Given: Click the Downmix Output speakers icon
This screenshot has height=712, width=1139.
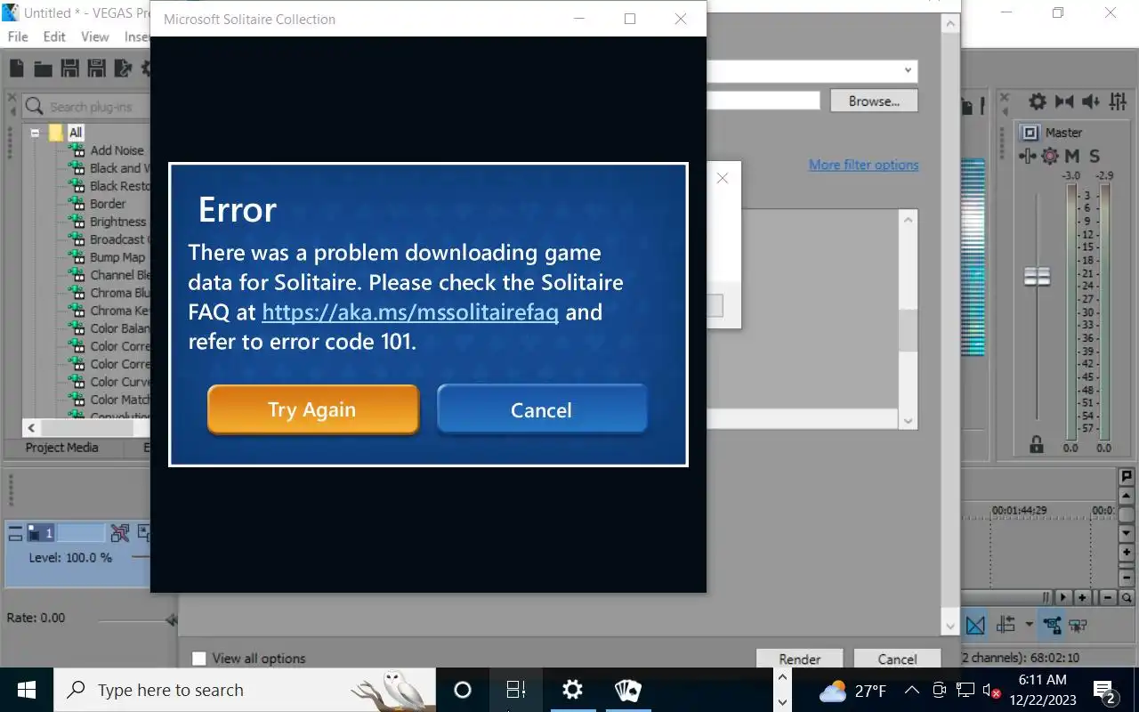Looking at the screenshot, I should pos(1064,101).
